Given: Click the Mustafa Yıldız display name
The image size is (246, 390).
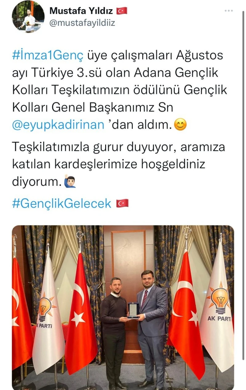Looking at the screenshot, I should click(81, 11).
